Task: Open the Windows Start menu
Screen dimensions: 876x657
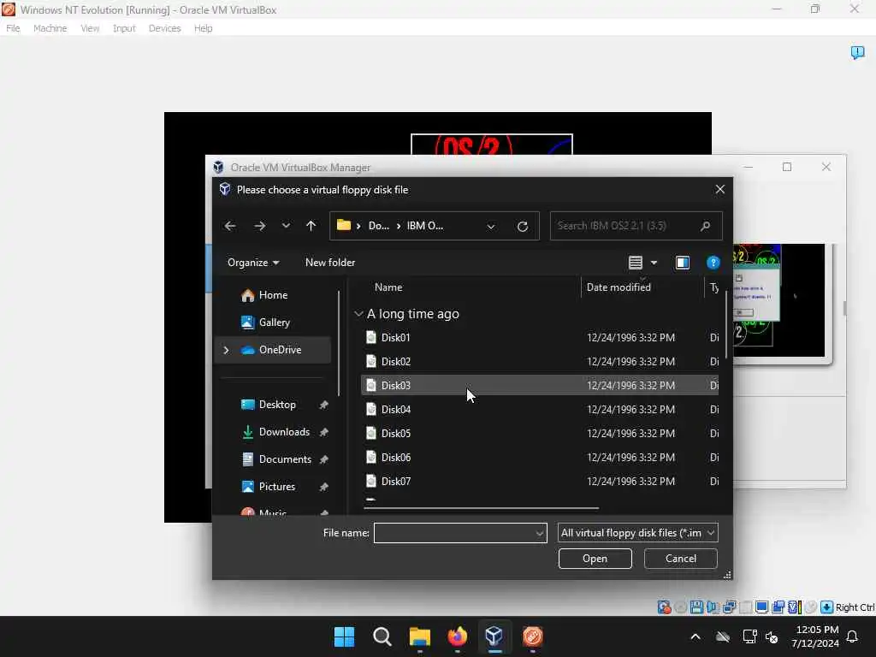Action: pyautogui.click(x=344, y=636)
